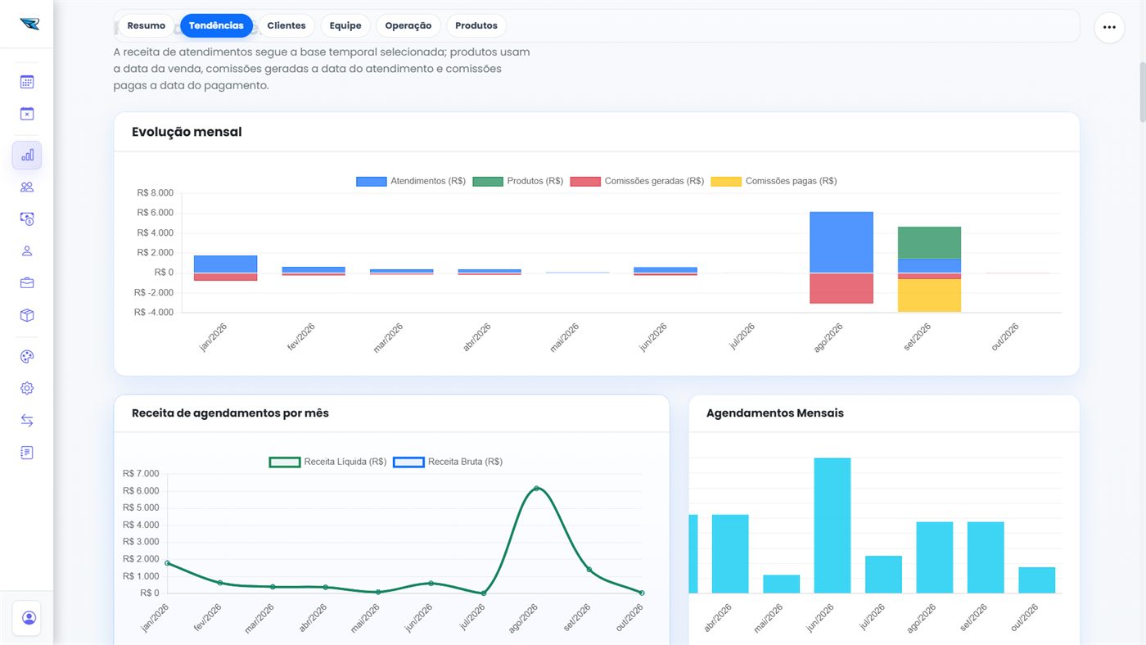The image size is (1146, 645).
Task: Open the money finance icon in sidebar
Action: point(27,219)
